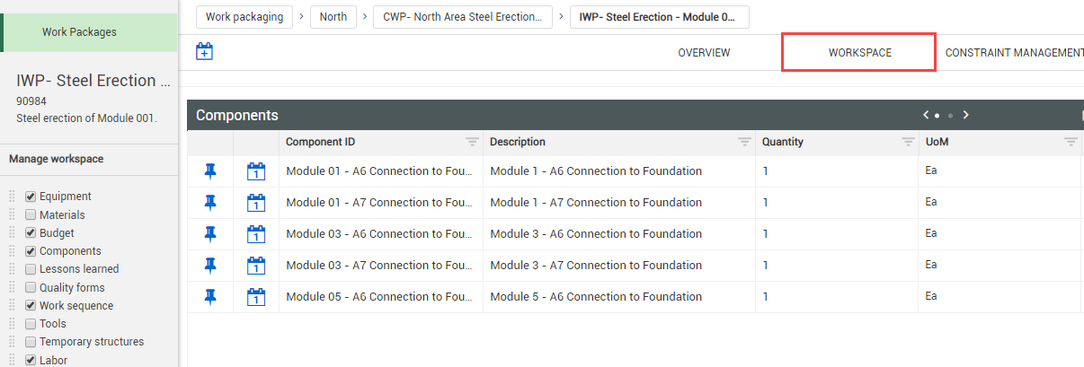
Task: Pin the Module 03 - A7 Connection row
Action: click(x=210, y=265)
